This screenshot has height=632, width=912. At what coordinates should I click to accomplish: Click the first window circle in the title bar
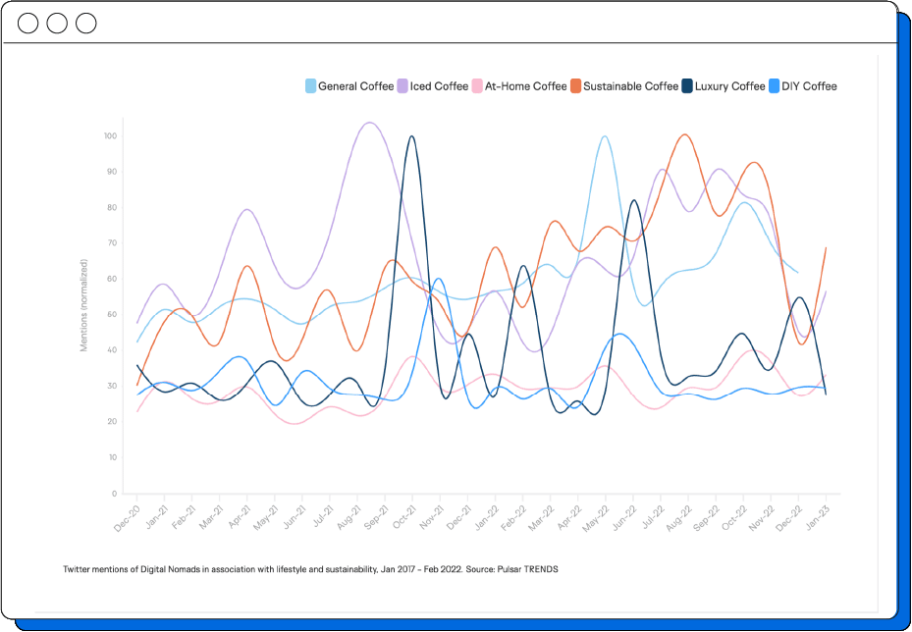coord(28,23)
